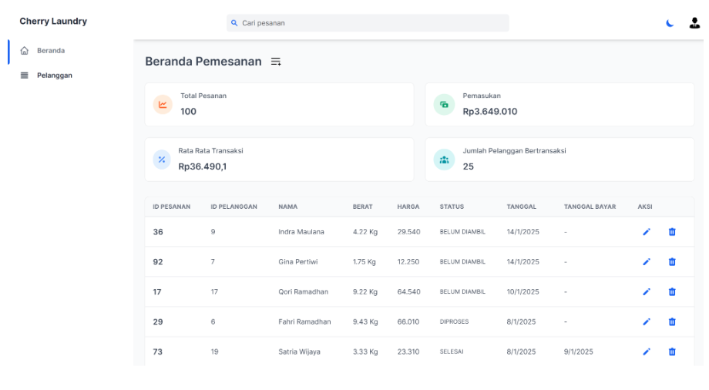This screenshot has width=709, height=390.
Task: Click the Rp3.649.010 income value
Action: (x=489, y=112)
